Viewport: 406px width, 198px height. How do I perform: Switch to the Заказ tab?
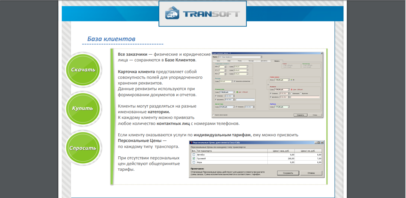click(218, 61)
